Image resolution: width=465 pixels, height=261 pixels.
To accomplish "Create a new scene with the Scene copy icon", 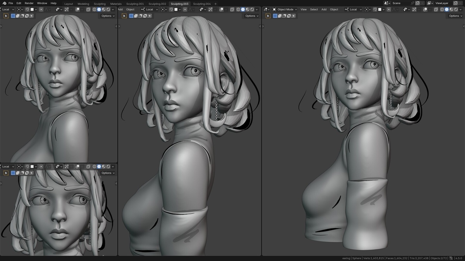I will [x=417, y=3].
